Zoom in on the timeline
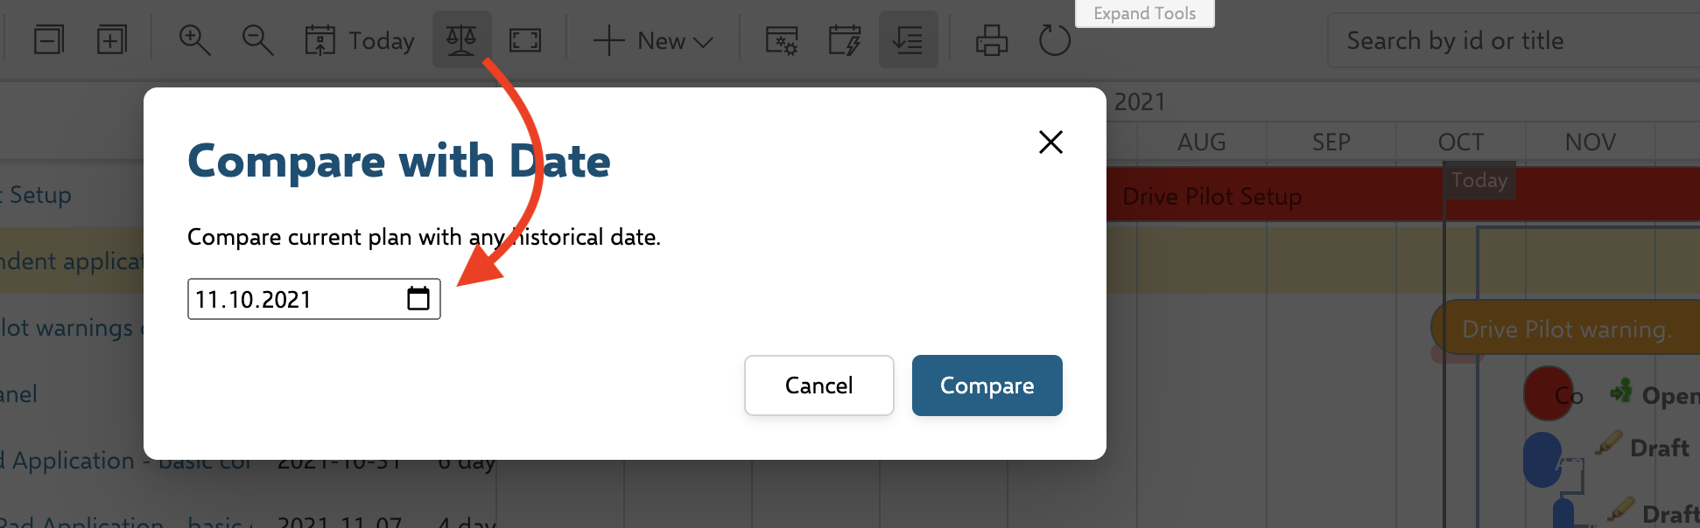The width and height of the screenshot is (1700, 528). pos(195,39)
